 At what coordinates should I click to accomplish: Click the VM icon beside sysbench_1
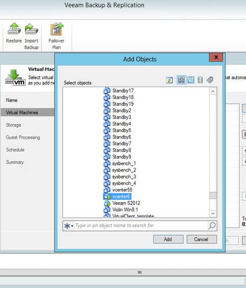coord(107,163)
